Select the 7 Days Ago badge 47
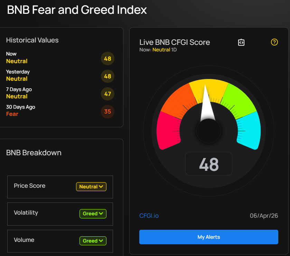 pyautogui.click(x=107, y=94)
